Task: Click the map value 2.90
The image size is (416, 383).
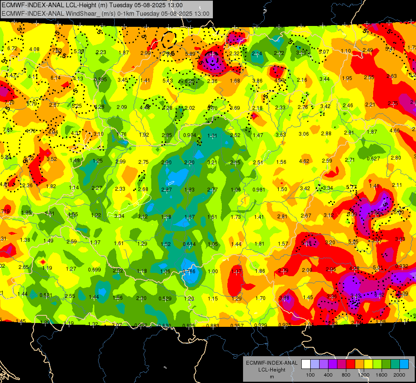Action: (x=167, y=163)
